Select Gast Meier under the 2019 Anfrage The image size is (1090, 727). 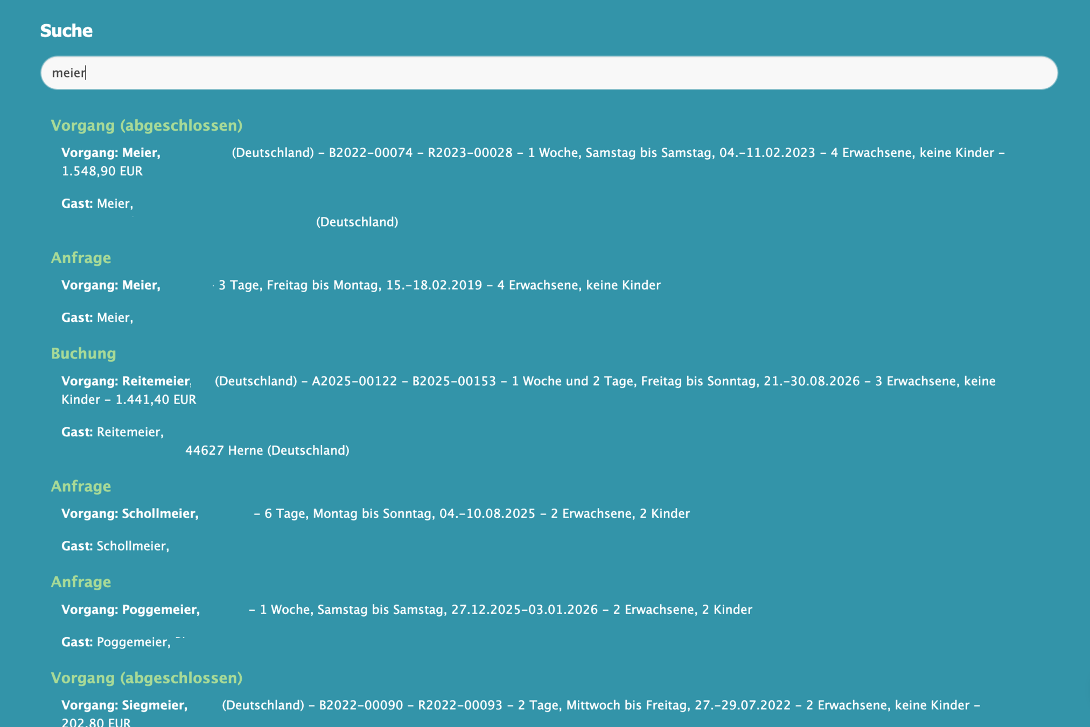(x=97, y=318)
